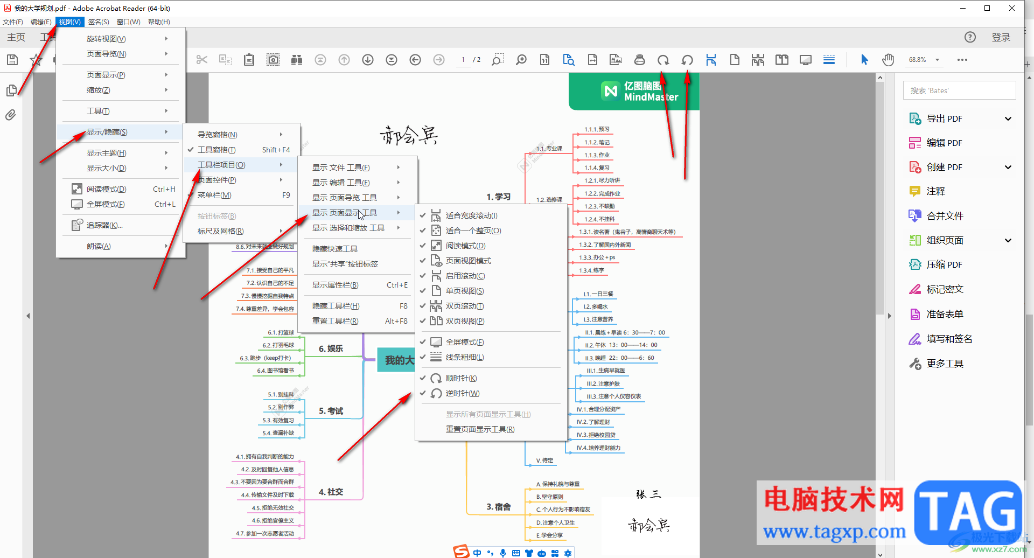Click 登录 sign-in button
1034x558 pixels.
(x=1001, y=37)
